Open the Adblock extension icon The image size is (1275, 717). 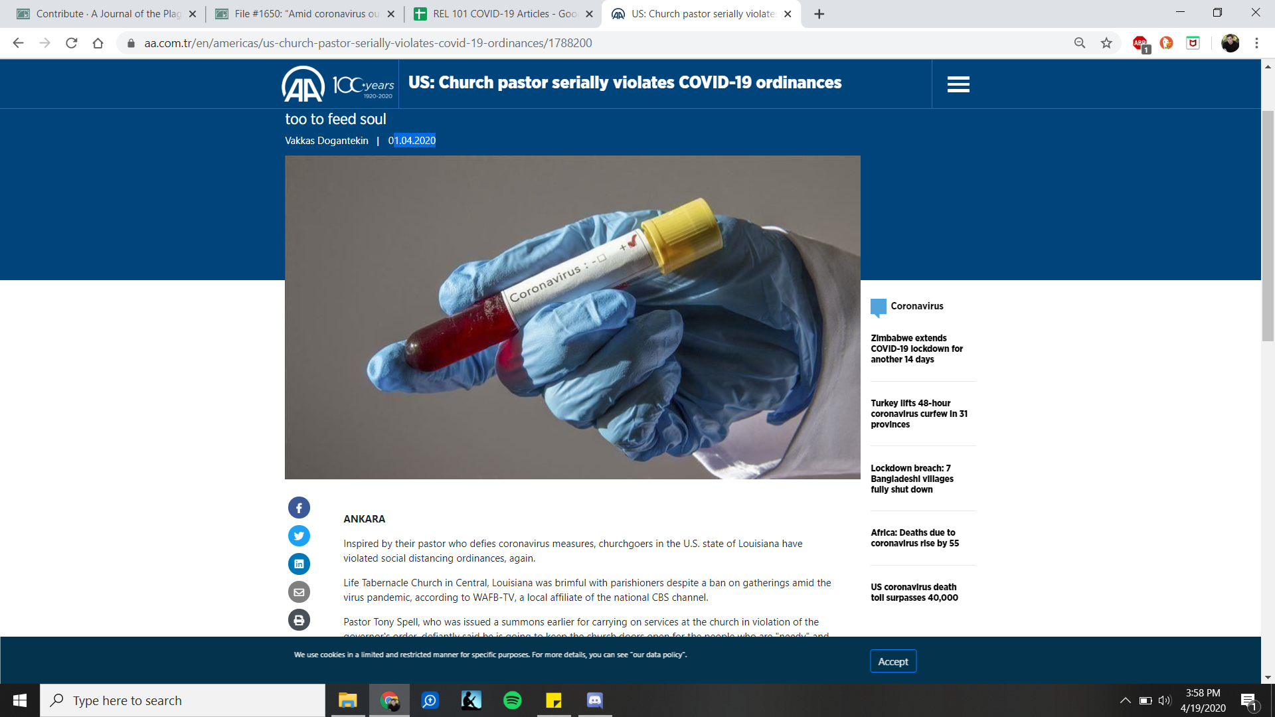coord(1140,43)
